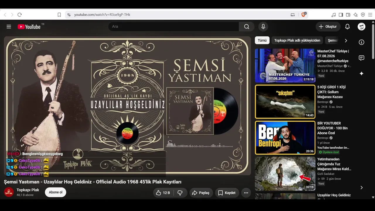Open the Gollum Mağarası Kazası thumbnail

click(285, 101)
